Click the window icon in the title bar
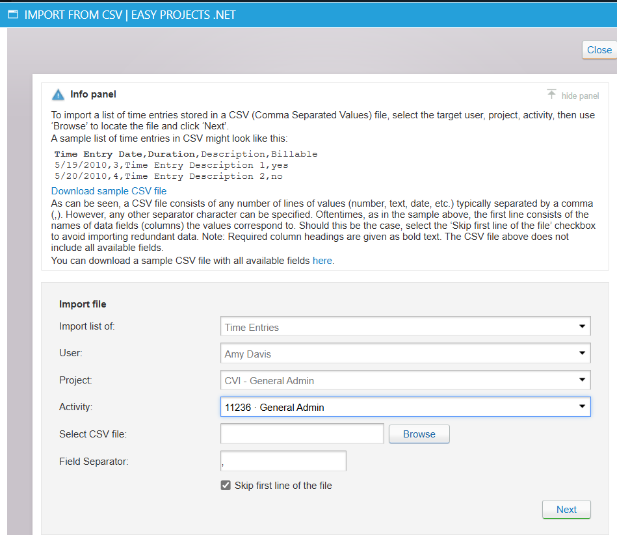Viewport: 617px width, 535px height. 13,15
